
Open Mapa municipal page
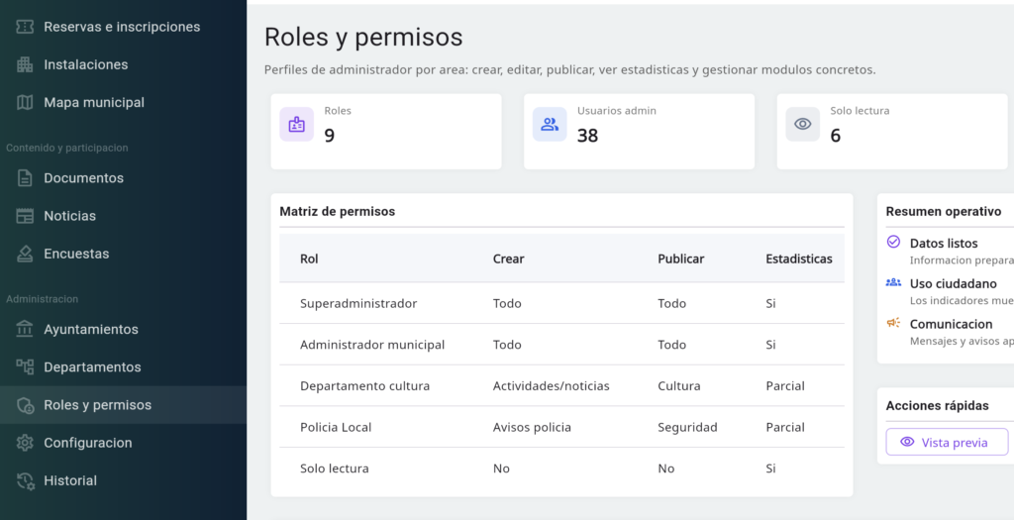[123, 102]
